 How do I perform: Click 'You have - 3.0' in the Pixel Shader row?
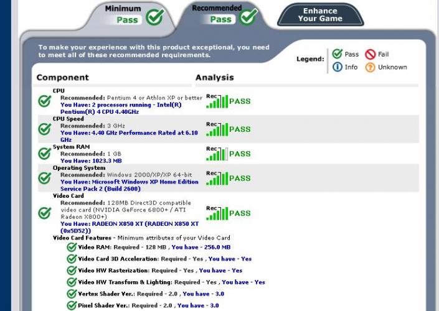click(x=198, y=305)
